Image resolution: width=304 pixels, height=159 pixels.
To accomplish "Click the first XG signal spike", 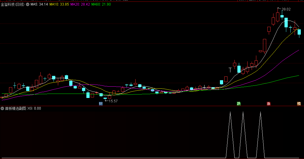I will [x=230, y=135].
